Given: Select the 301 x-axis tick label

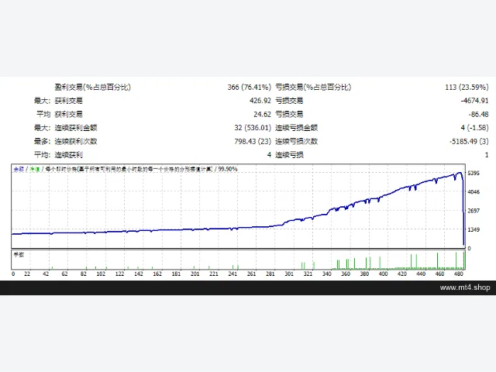Looking at the screenshot, I should click(x=289, y=274).
